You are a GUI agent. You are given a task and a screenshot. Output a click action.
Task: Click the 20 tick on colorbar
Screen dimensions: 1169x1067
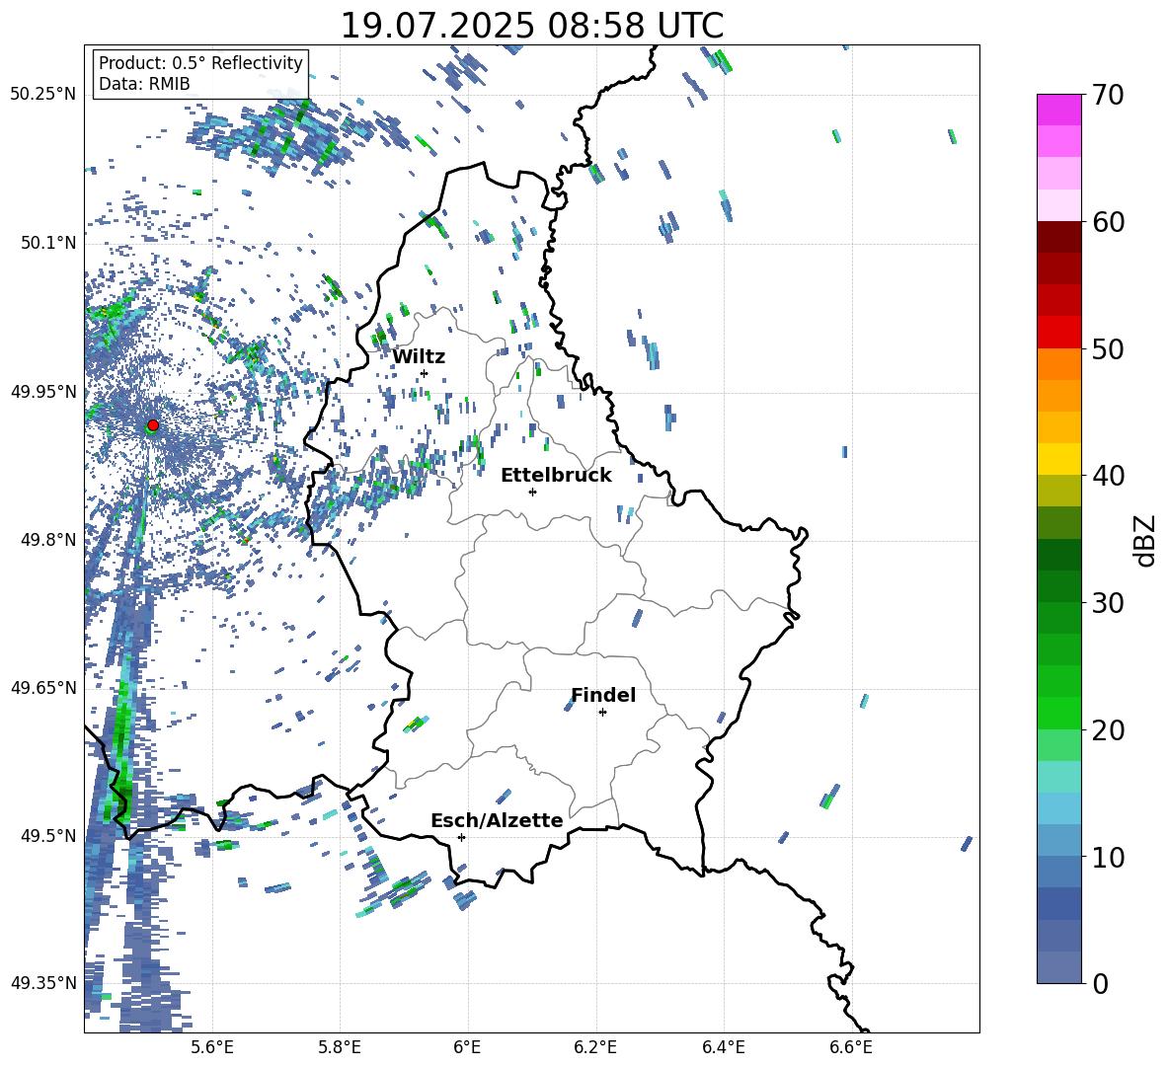pos(1108,729)
